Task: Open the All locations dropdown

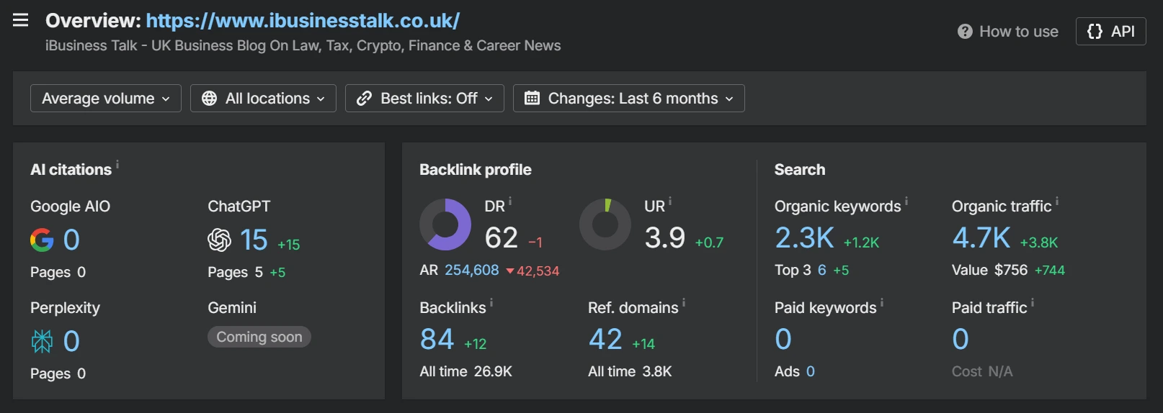Action: coord(263,99)
